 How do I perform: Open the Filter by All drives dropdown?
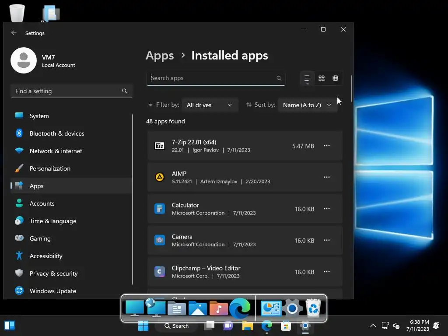(x=210, y=105)
